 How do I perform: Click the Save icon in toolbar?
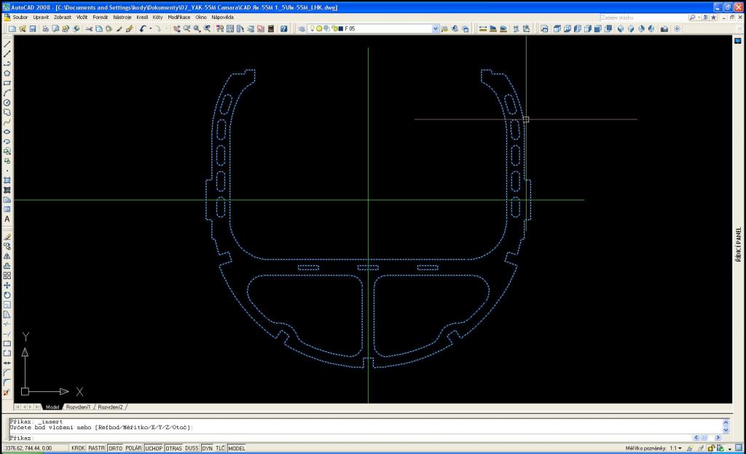pyautogui.click(x=32, y=28)
